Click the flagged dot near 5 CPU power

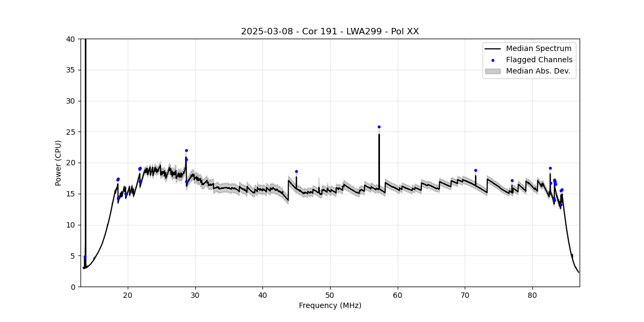click(x=85, y=257)
